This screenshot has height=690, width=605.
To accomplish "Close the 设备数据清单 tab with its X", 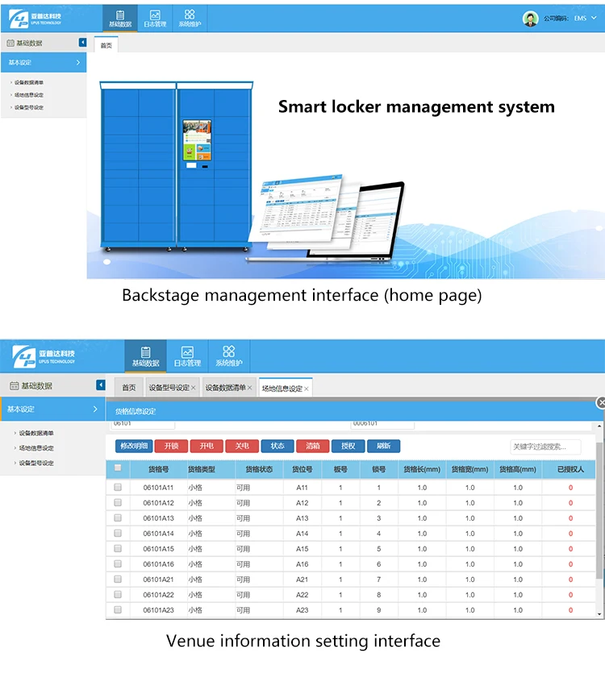I will coord(249,388).
